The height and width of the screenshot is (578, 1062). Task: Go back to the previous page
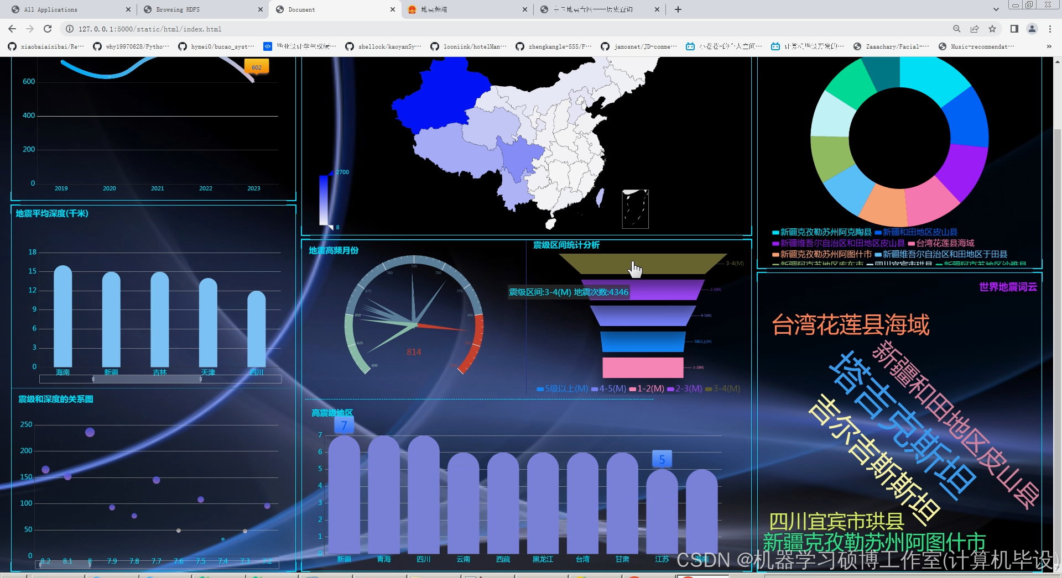click(12, 29)
